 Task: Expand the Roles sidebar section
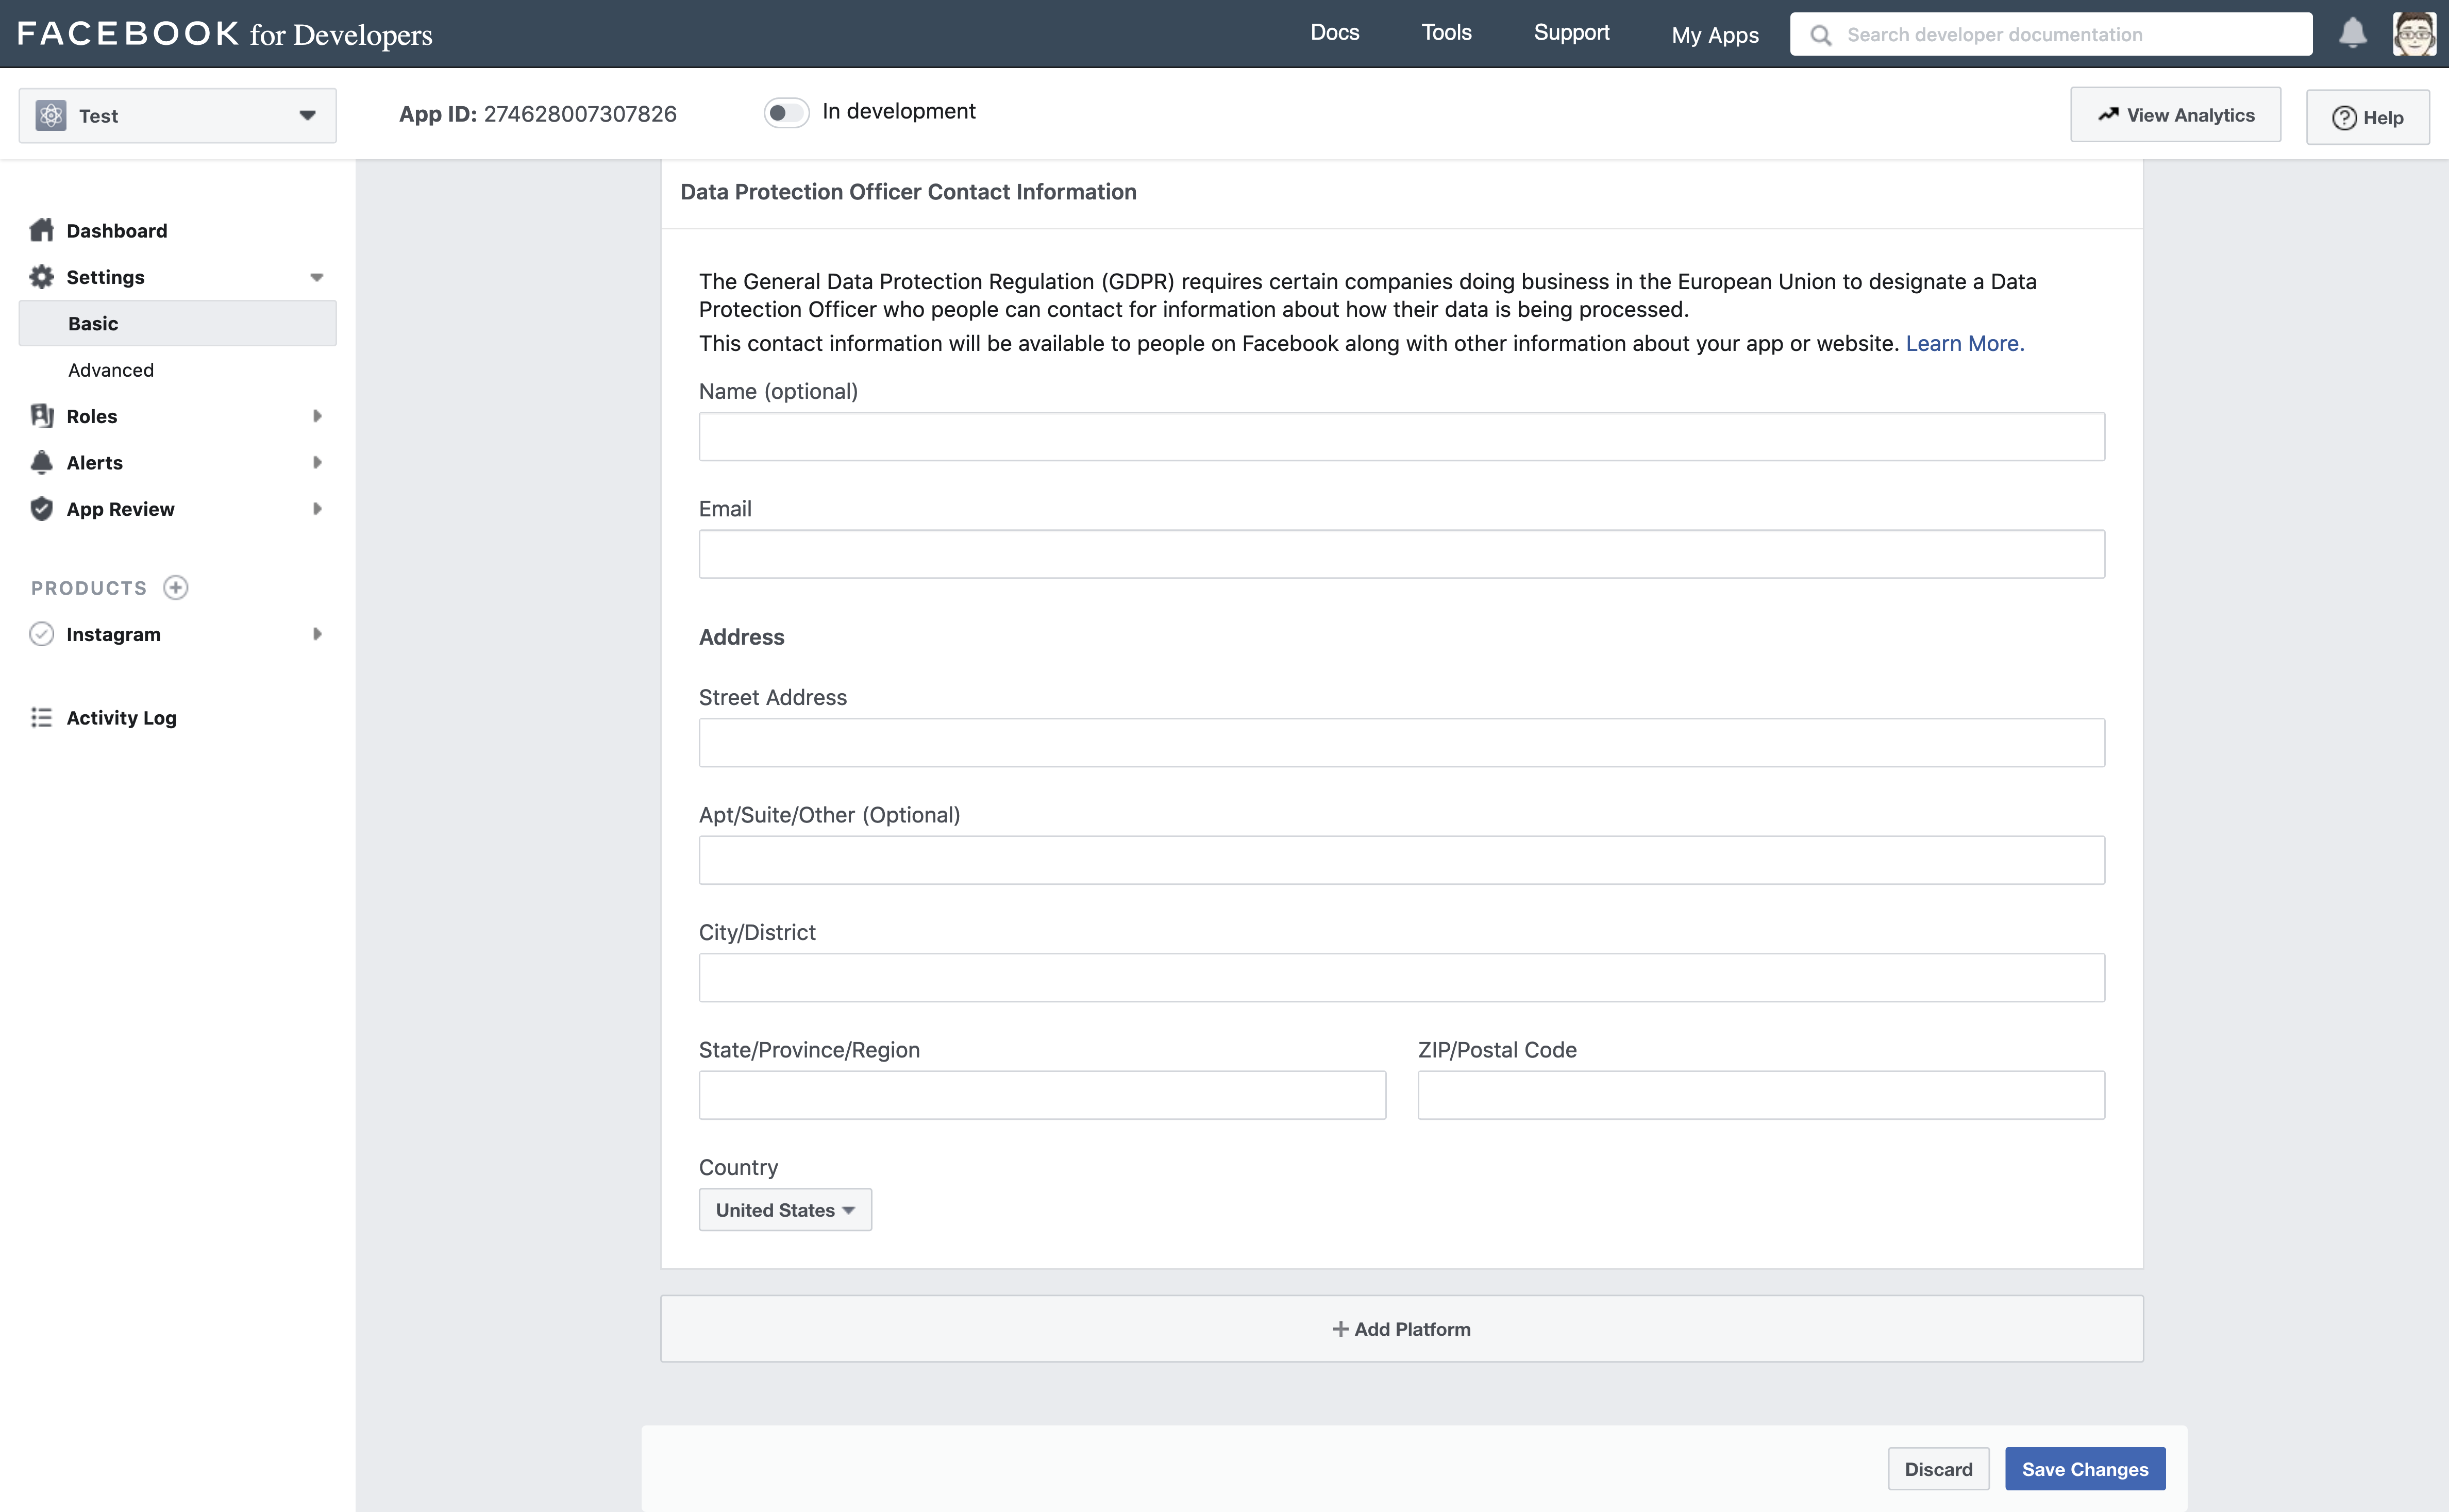click(317, 416)
